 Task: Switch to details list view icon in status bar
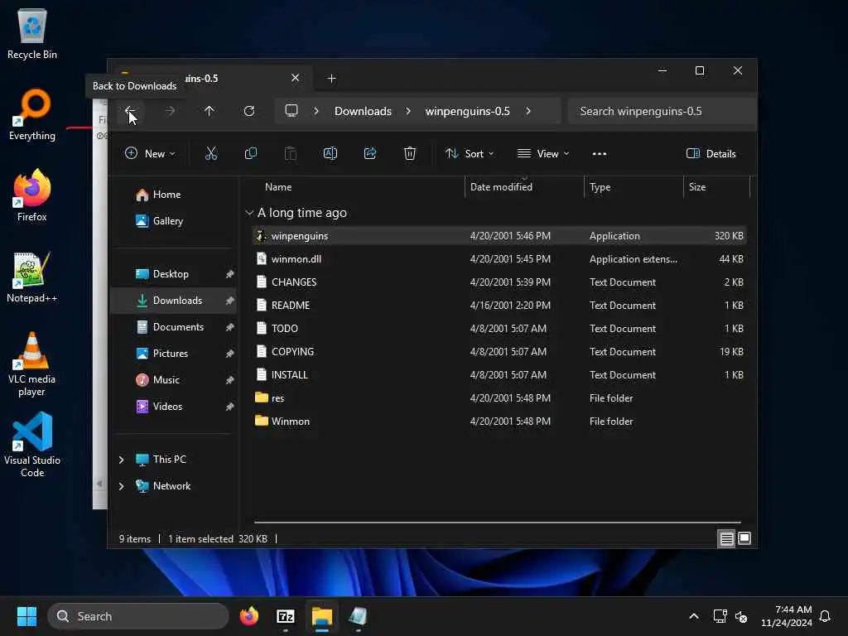pyautogui.click(x=727, y=538)
